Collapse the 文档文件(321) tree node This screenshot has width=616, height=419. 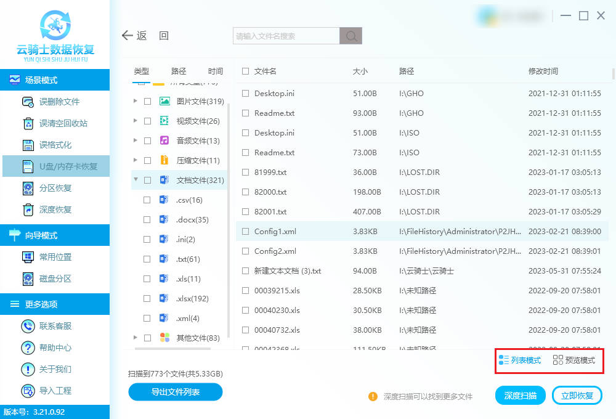click(x=136, y=181)
